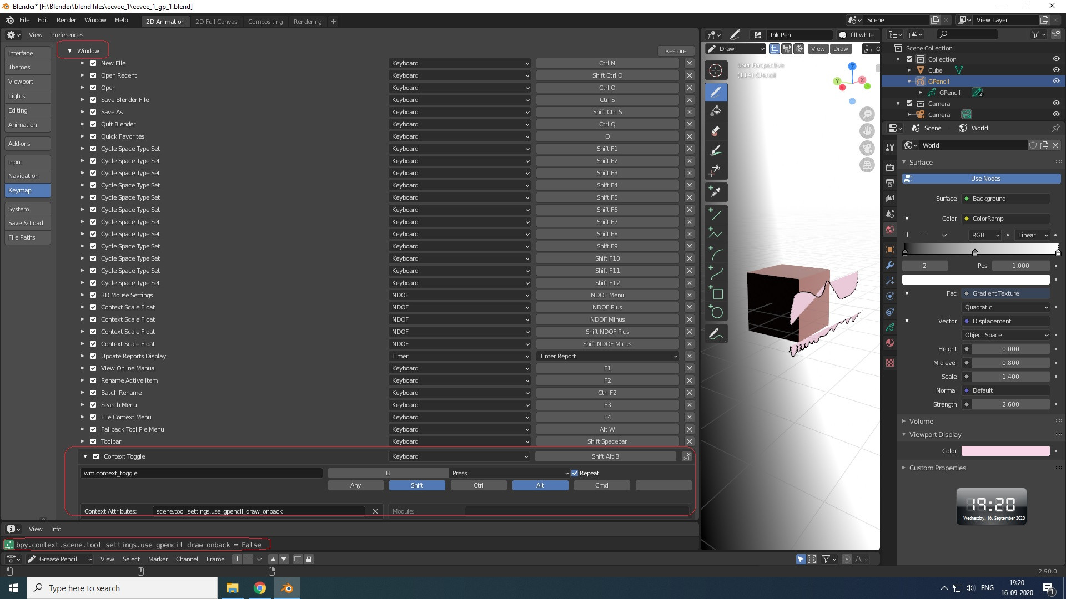Open the Timer Report dropdown

(608, 356)
